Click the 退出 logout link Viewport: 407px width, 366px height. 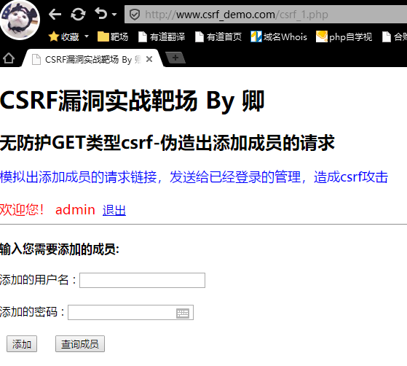114,210
